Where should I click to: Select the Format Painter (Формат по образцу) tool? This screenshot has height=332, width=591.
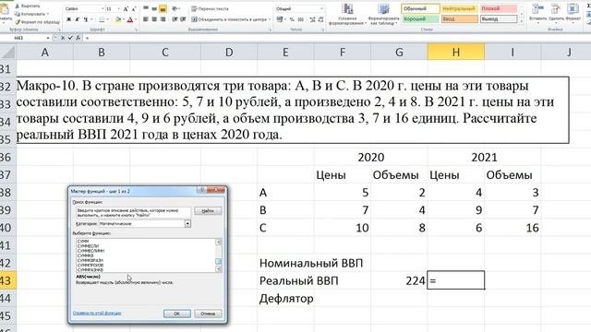[x=37, y=22]
